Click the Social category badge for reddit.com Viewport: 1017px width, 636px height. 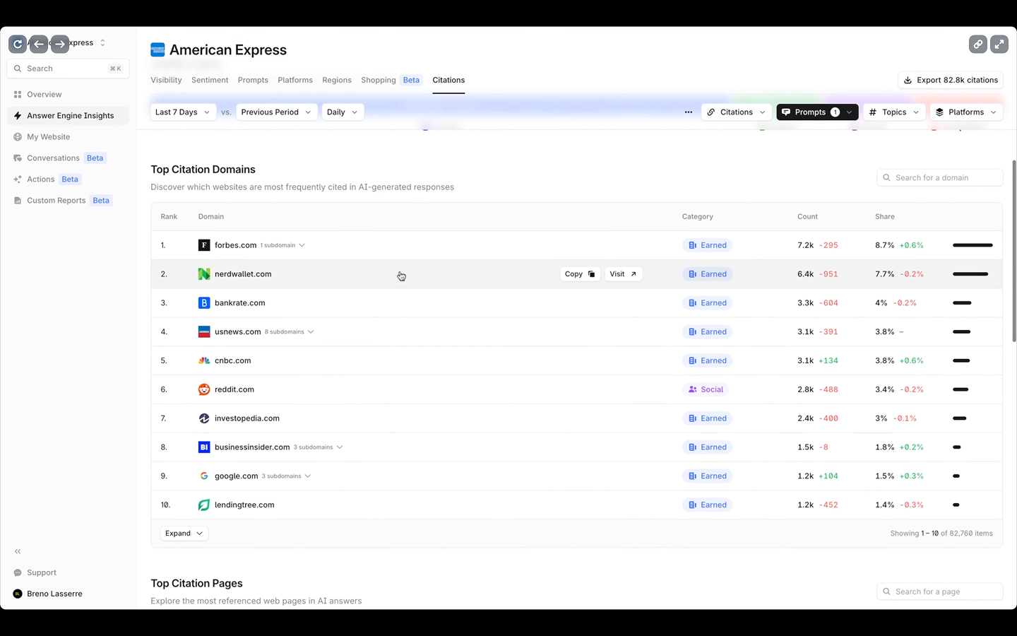(706, 389)
